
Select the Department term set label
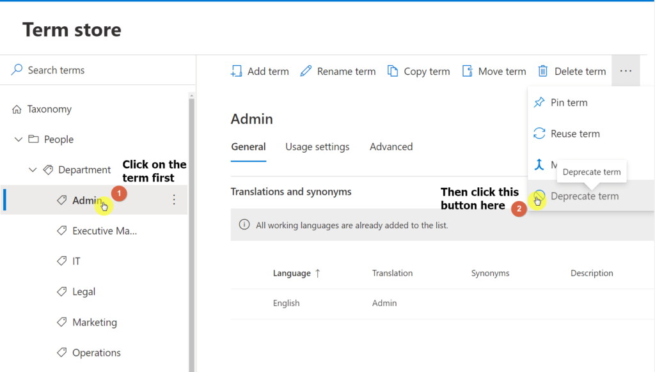(84, 170)
